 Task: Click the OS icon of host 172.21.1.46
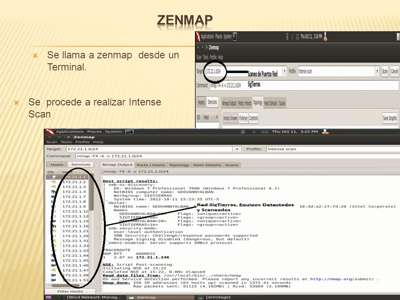tap(53, 265)
